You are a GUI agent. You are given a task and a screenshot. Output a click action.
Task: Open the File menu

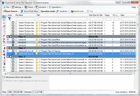click(x=7, y=7)
